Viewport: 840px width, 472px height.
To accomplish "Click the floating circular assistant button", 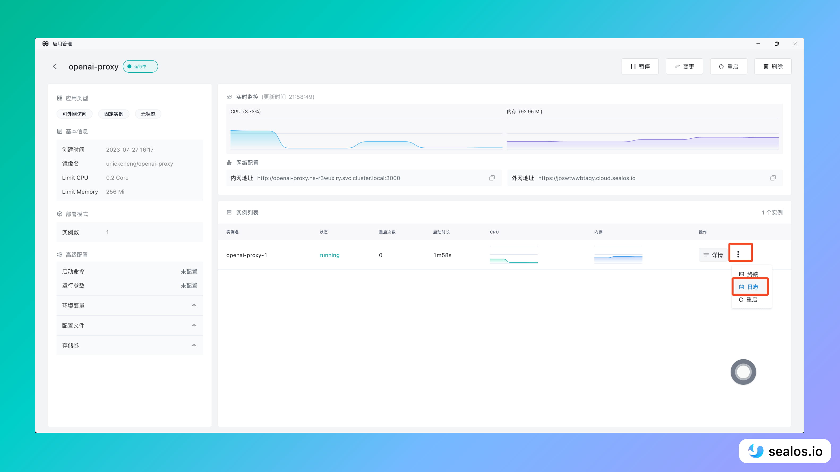I will click(x=743, y=372).
